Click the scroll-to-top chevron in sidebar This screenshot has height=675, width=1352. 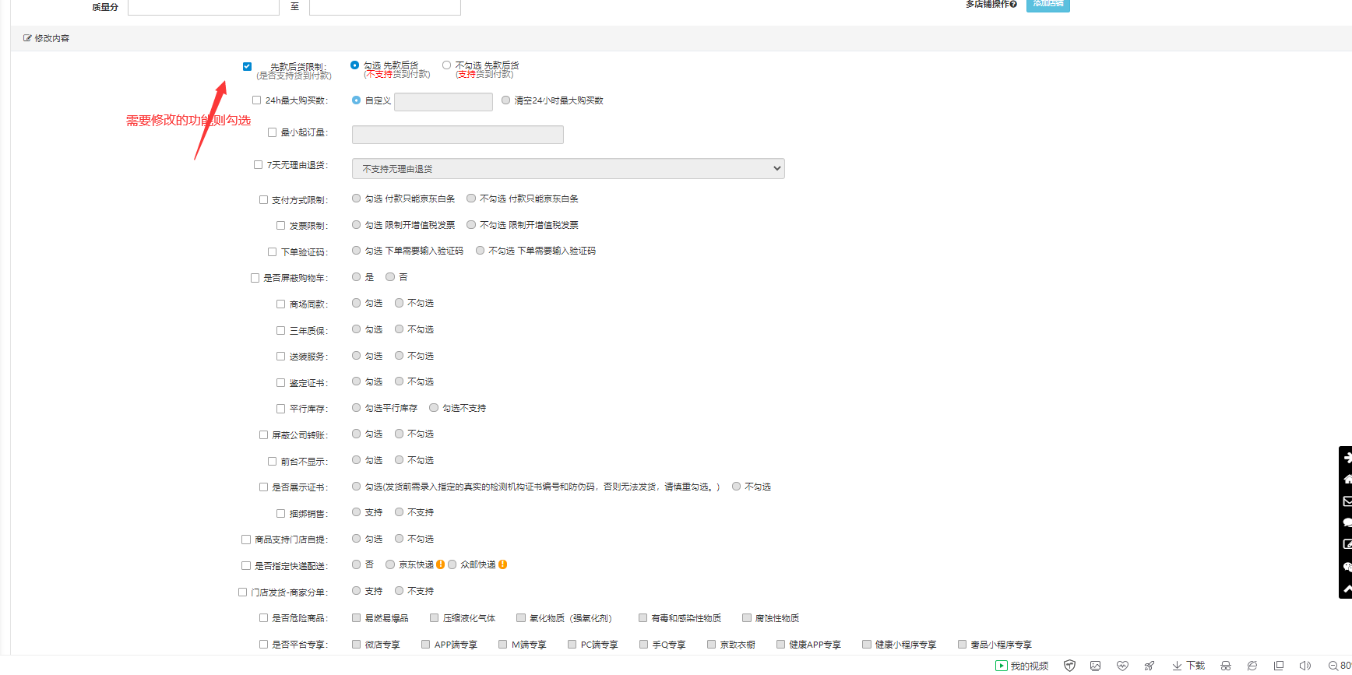tap(1347, 589)
